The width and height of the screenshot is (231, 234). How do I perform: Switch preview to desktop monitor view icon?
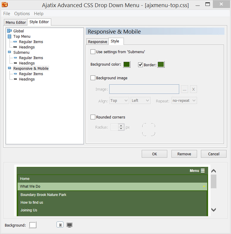point(69,225)
